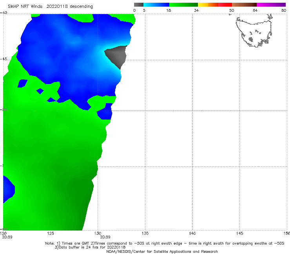Click the color bar label 50
This screenshot has width=290, height=254.
click(x=232, y=11)
